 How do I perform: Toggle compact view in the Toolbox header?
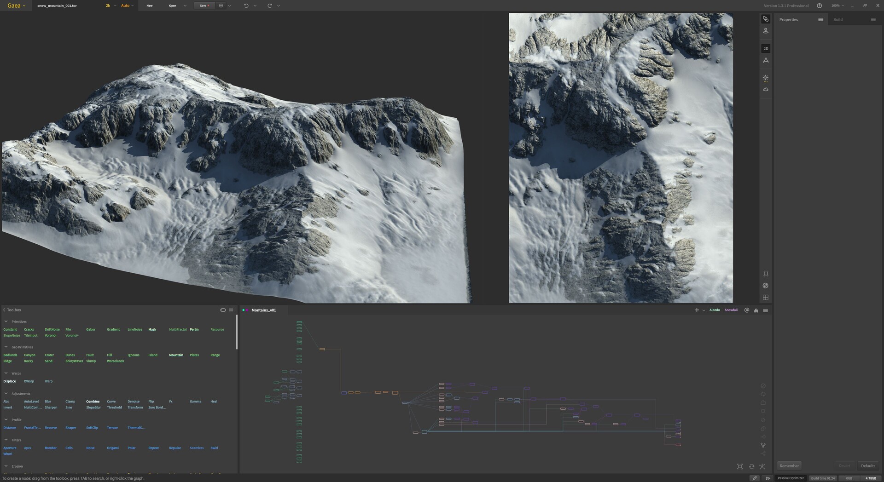point(223,310)
